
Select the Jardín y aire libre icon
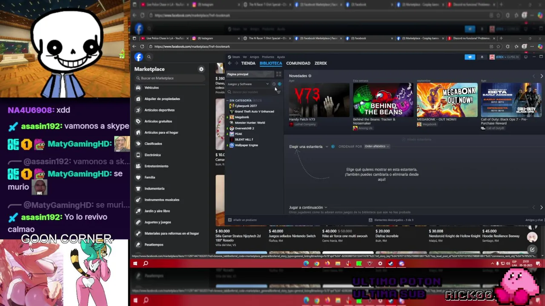(x=138, y=211)
